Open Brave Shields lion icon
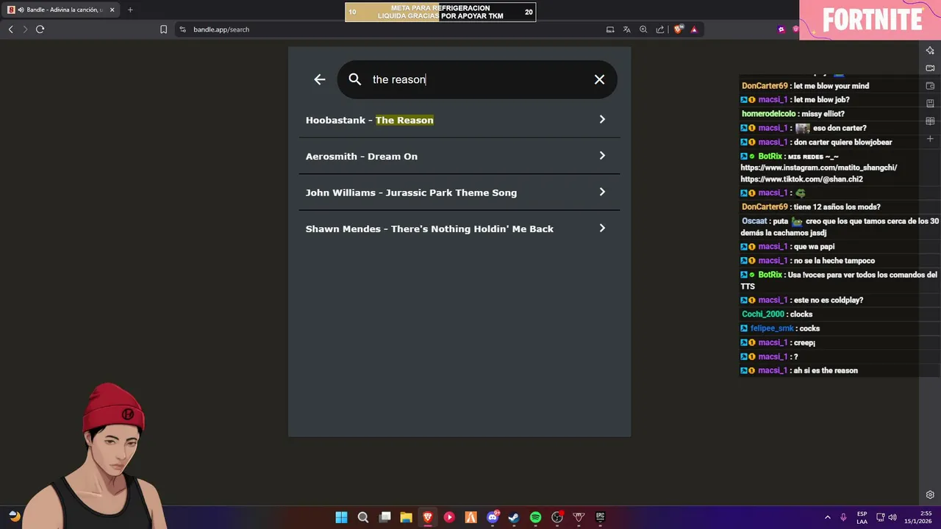Image resolution: width=941 pixels, height=529 pixels. 679,29
